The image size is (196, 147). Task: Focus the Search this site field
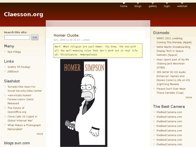click(17, 37)
